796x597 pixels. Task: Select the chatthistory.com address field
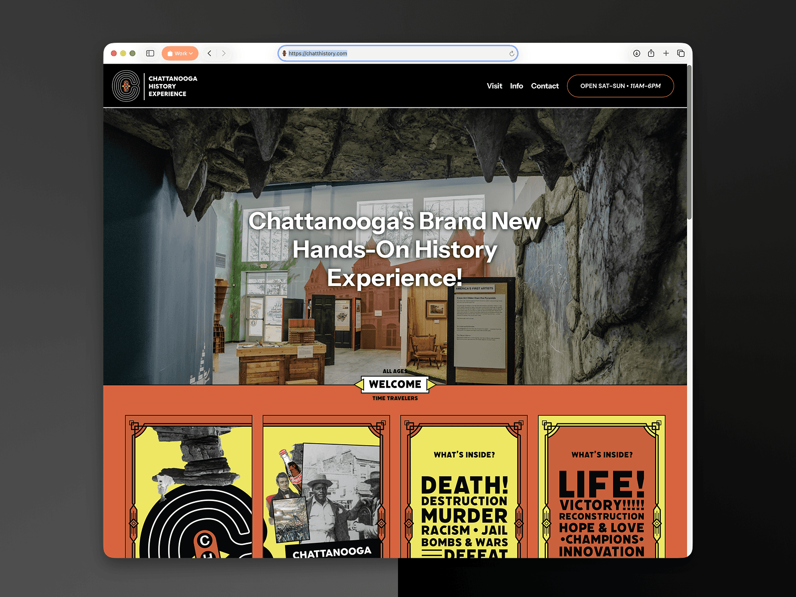pos(398,53)
